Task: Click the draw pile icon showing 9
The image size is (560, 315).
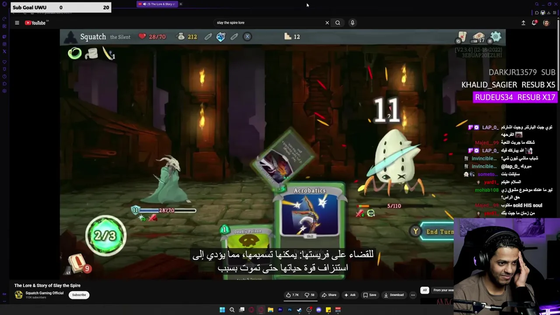Action: tap(79, 264)
